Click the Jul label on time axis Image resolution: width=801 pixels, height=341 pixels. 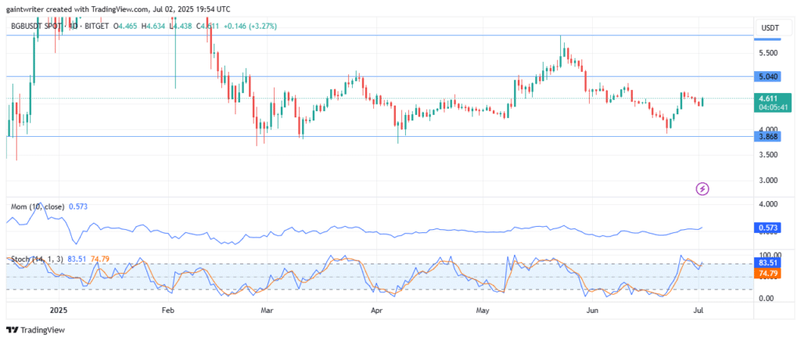(699, 310)
